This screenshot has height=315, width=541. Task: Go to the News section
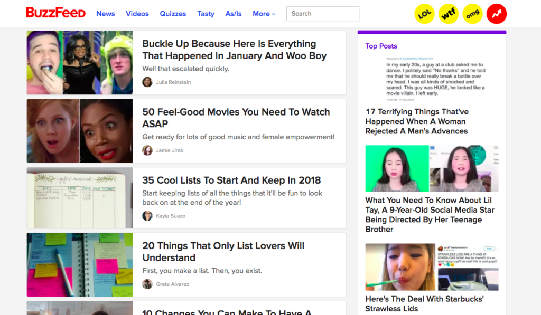click(x=106, y=14)
